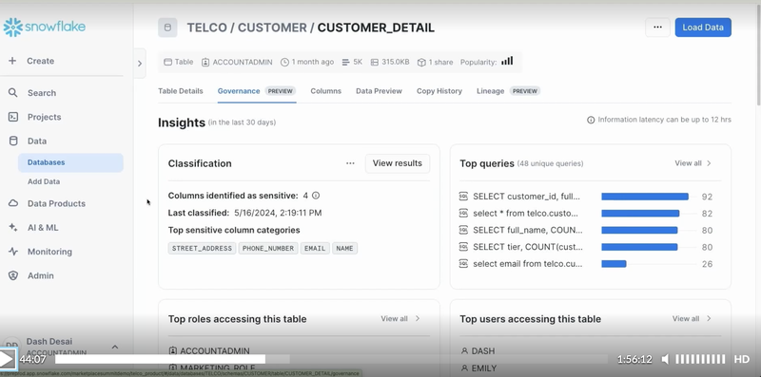Image resolution: width=761 pixels, height=377 pixels.
Task: Click the blue bar for query count 92
Action: tap(645, 197)
